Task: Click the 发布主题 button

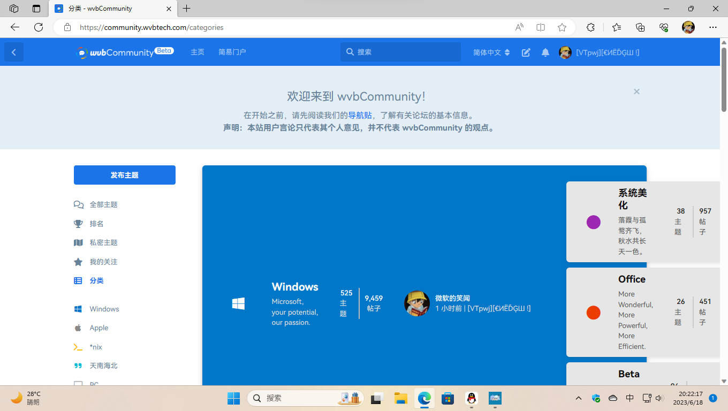Action: (x=125, y=175)
